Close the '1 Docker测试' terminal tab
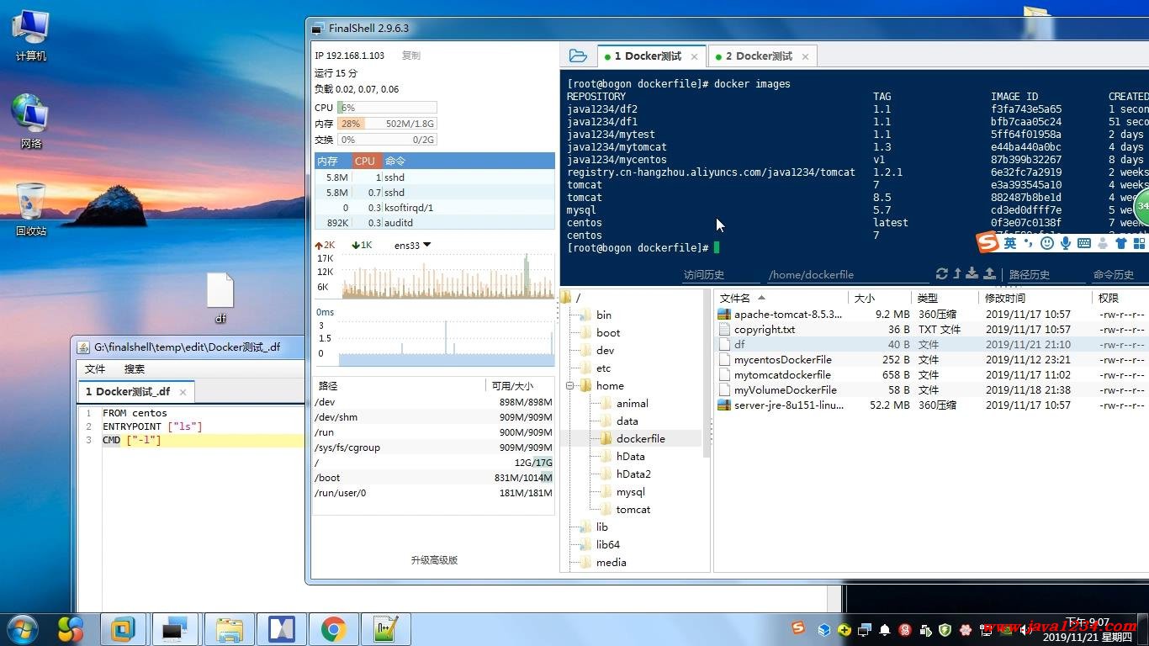 pos(694,56)
